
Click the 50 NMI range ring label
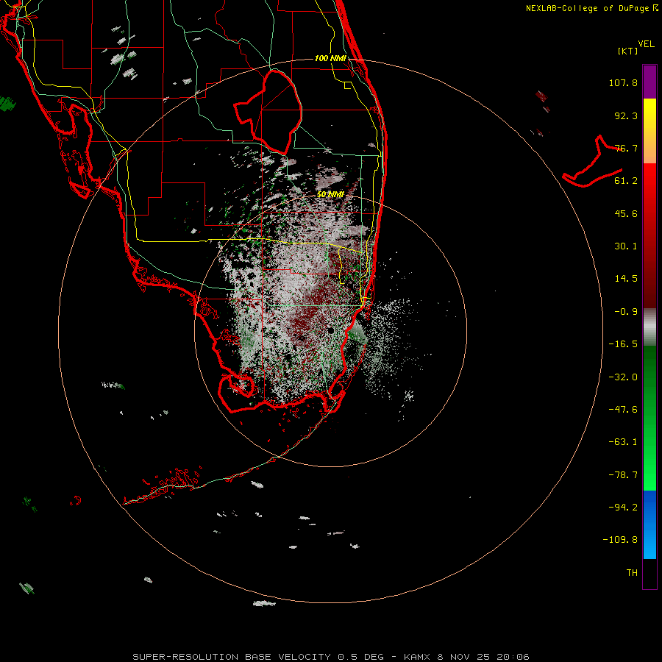coord(330,194)
